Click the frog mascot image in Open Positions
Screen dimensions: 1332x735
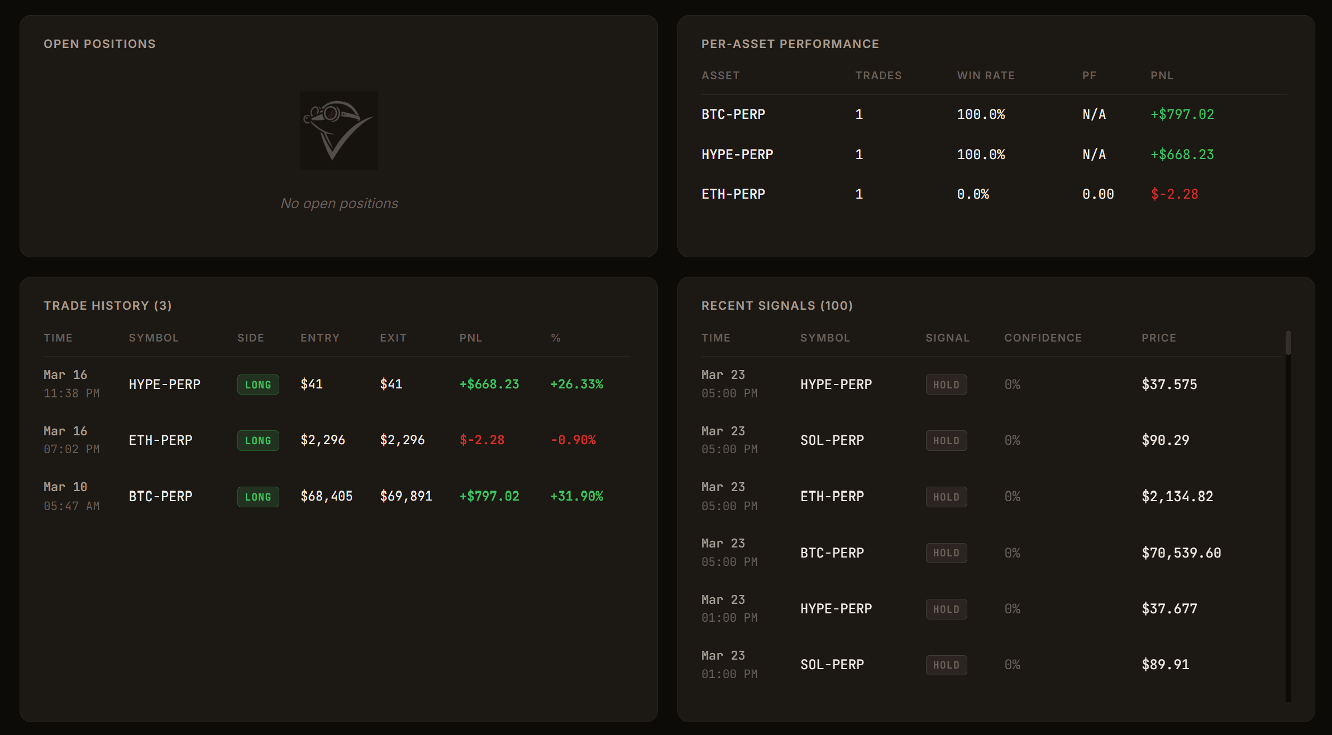point(339,131)
